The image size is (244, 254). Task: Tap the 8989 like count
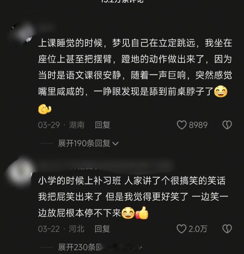pos(198,125)
